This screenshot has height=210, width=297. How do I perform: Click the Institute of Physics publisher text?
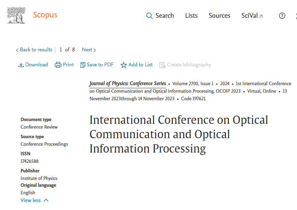coord(39,178)
